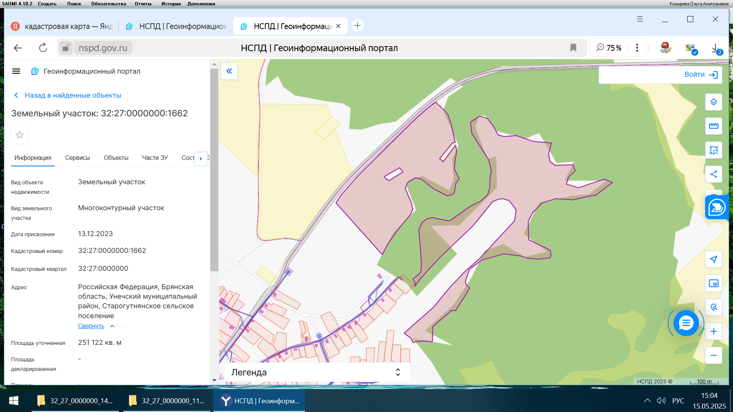Bookmark this page in the address bar
733x412 pixels.
(573, 48)
